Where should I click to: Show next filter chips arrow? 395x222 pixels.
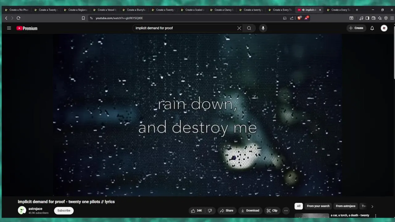coord(372,206)
